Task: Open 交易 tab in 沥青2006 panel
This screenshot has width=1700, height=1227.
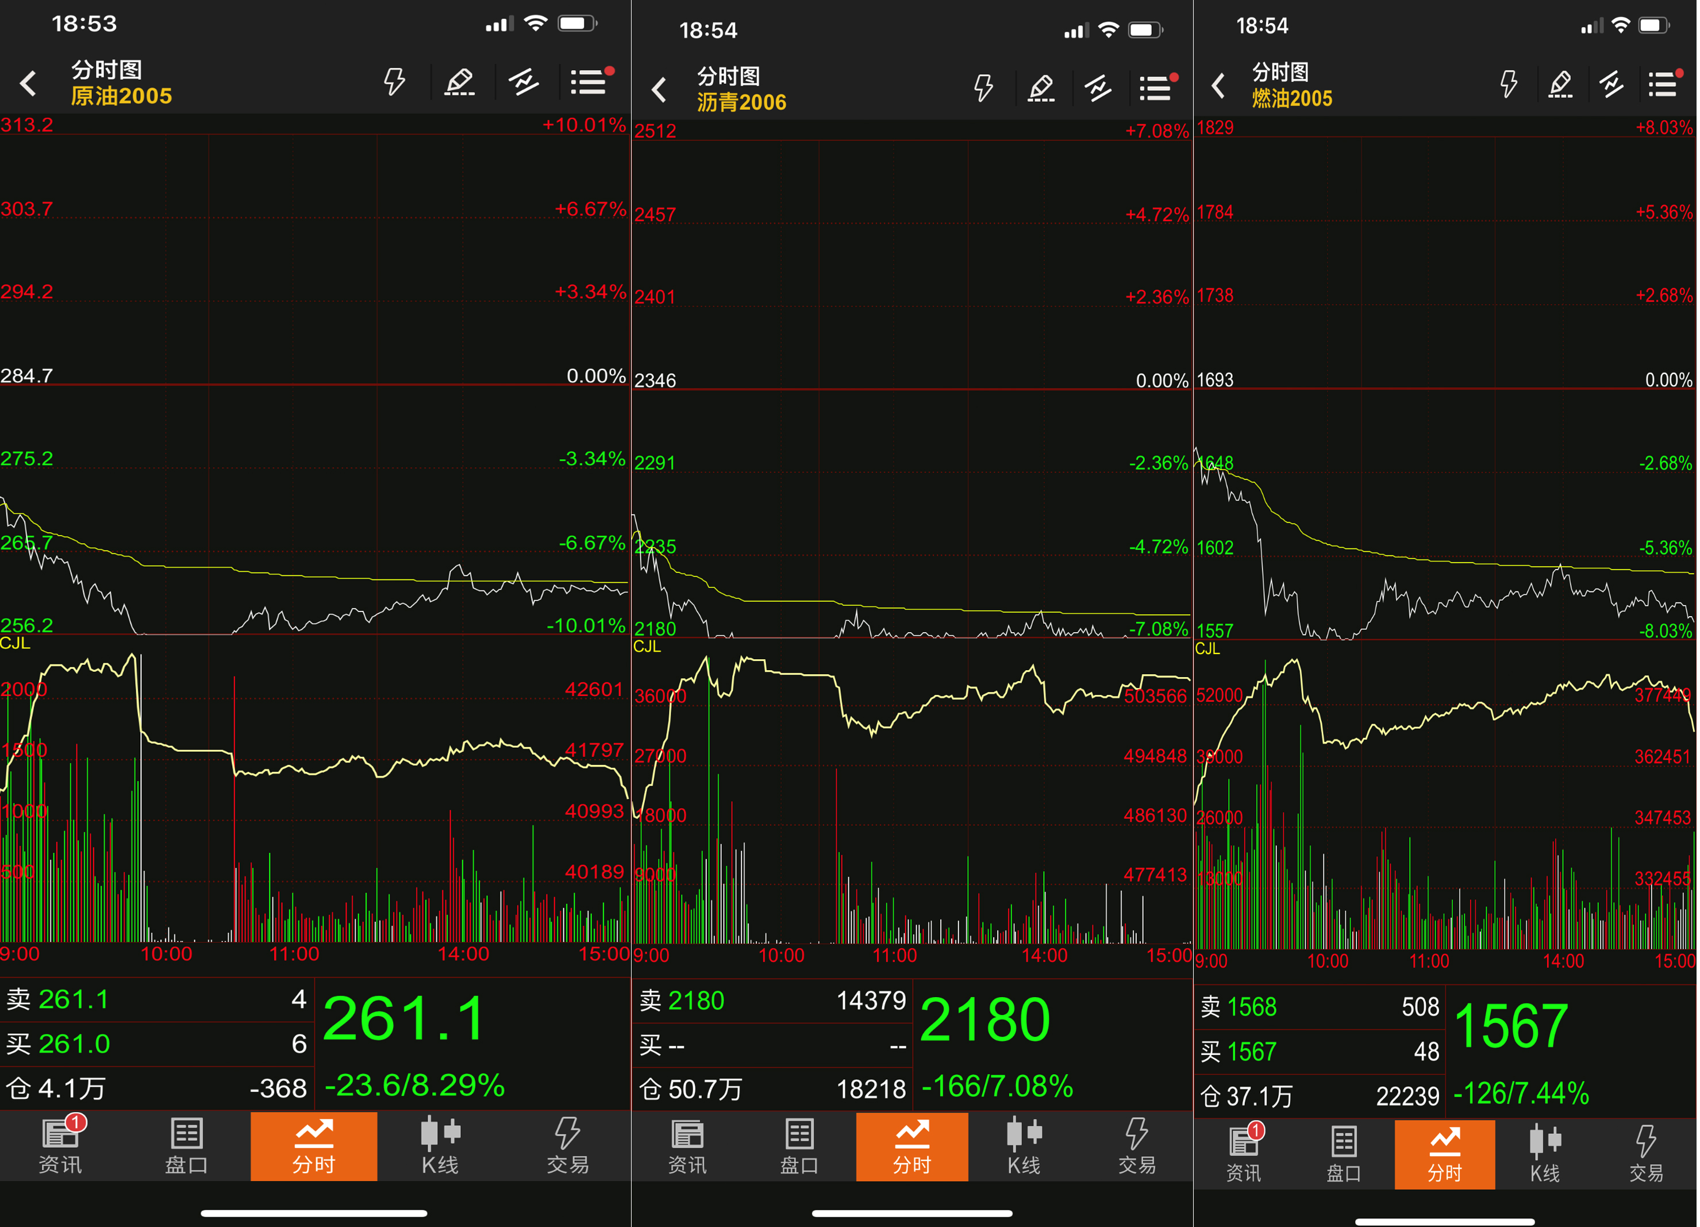Action: click(x=1136, y=1147)
